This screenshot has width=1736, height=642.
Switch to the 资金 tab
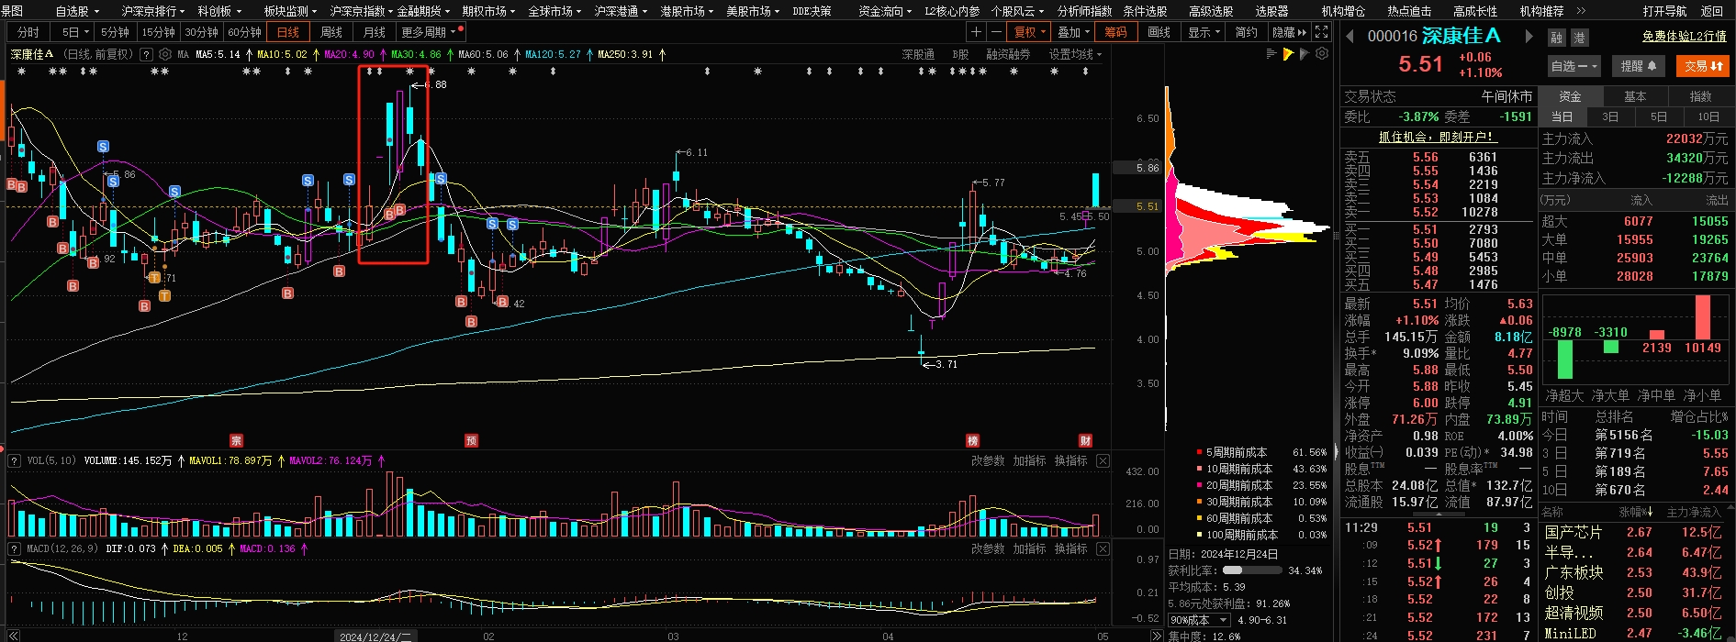pos(1571,96)
